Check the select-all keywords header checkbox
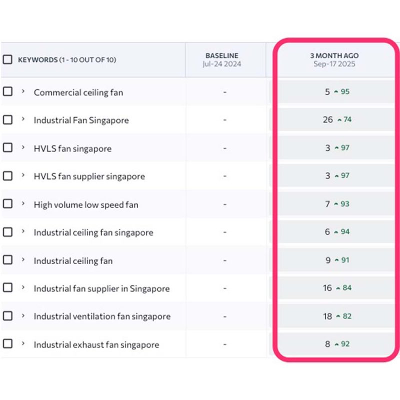The image size is (400, 400). (x=7, y=59)
